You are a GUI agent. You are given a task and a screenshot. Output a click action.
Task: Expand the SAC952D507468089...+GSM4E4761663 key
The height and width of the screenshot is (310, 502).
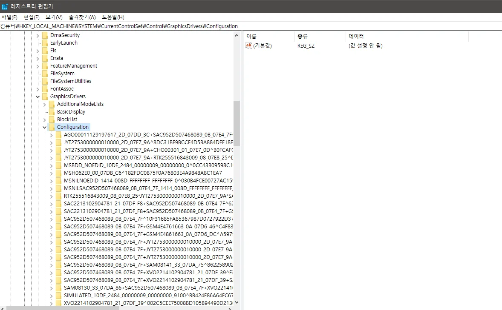51,227
